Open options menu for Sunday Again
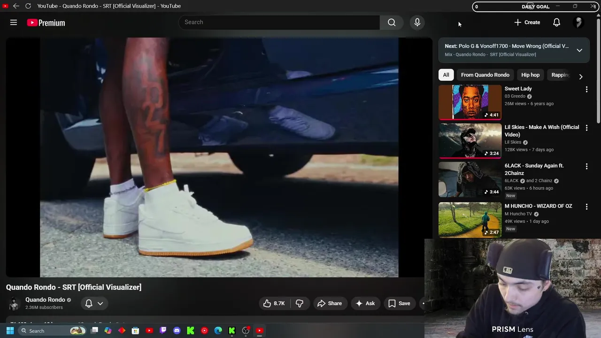This screenshot has width=601, height=338. tap(586, 166)
